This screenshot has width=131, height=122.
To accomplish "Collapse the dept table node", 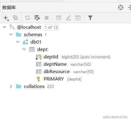I will (24, 49).
